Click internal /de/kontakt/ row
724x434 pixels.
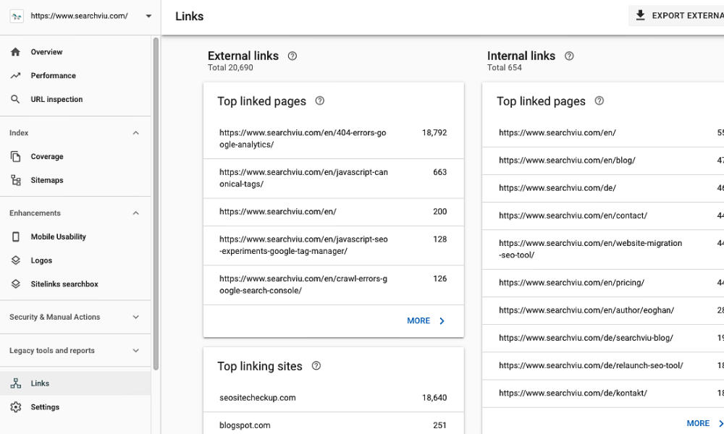[603, 393]
